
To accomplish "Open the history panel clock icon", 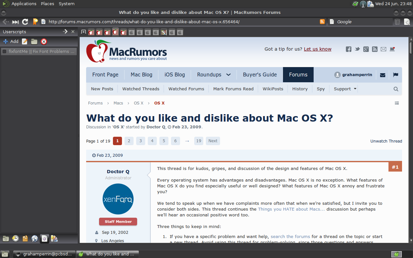I will click(15, 239).
